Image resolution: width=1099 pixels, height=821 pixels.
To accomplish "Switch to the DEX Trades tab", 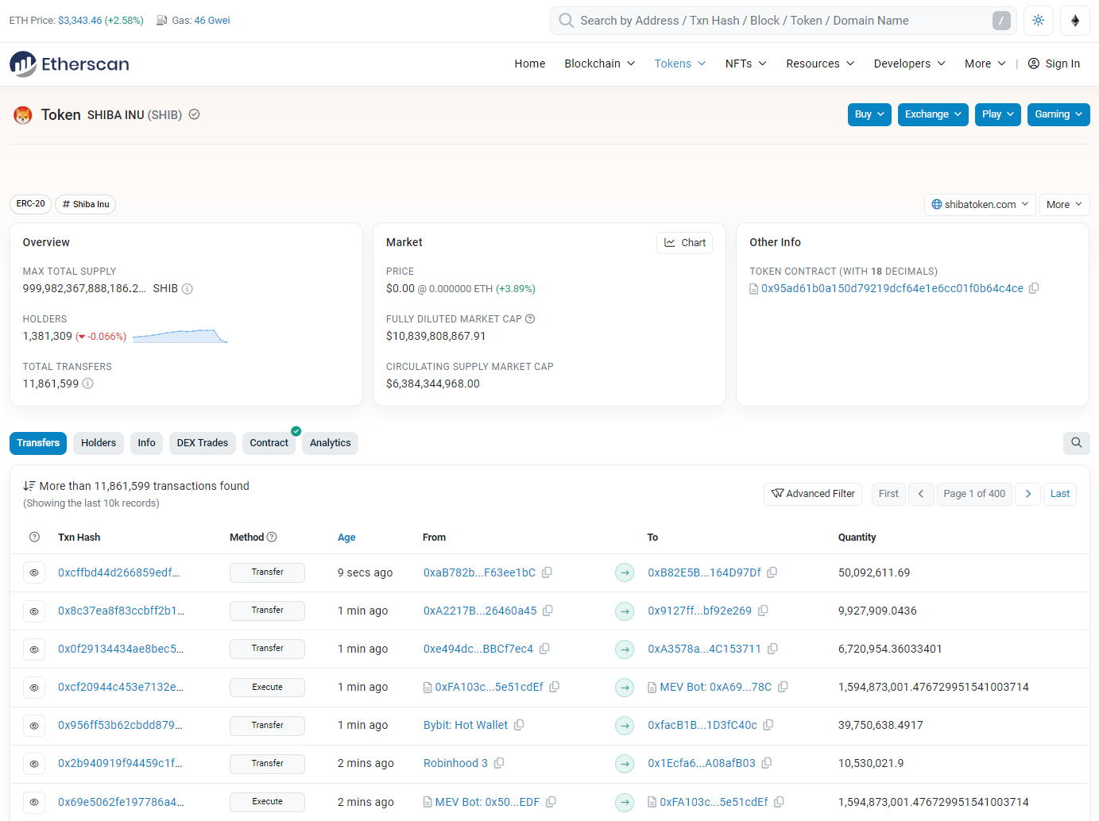I will pos(203,443).
